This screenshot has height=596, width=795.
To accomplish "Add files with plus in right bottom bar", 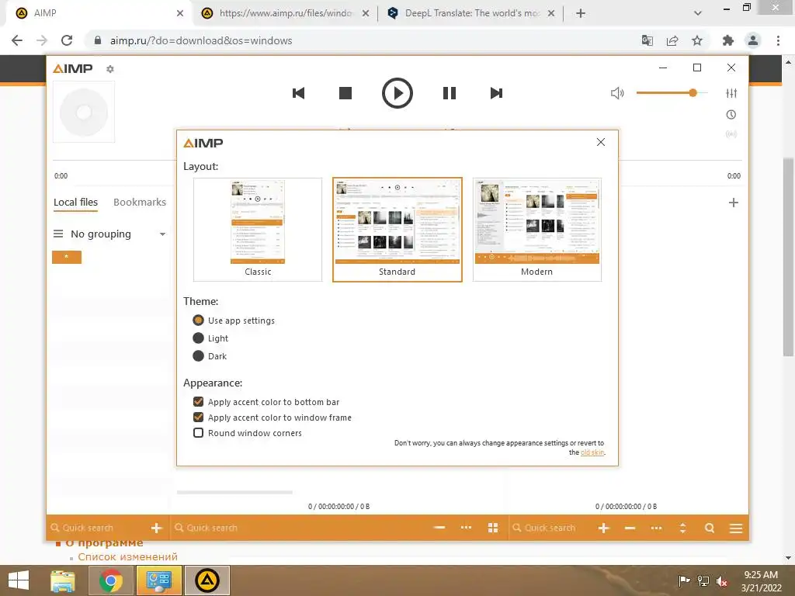I will (x=603, y=528).
